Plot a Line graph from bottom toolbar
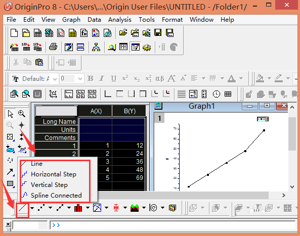 pos(22,208)
